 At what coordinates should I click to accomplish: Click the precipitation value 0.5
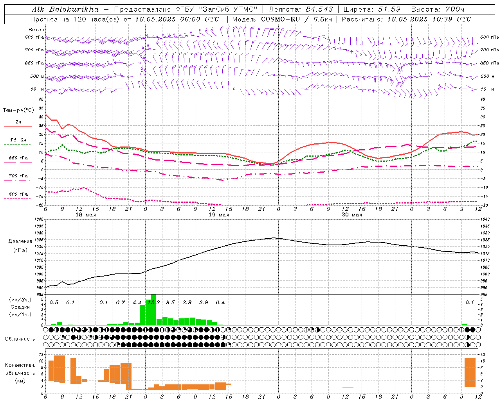click(54, 303)
